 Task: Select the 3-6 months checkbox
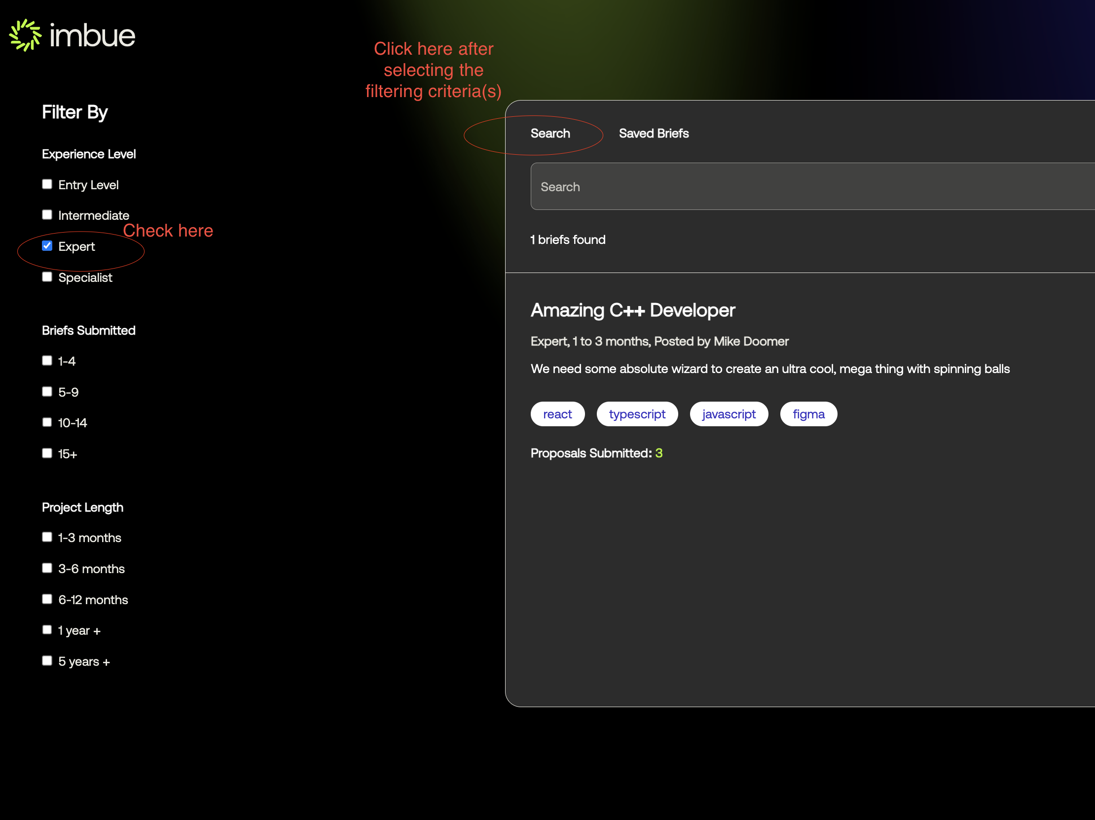click(x=47, y=568)
